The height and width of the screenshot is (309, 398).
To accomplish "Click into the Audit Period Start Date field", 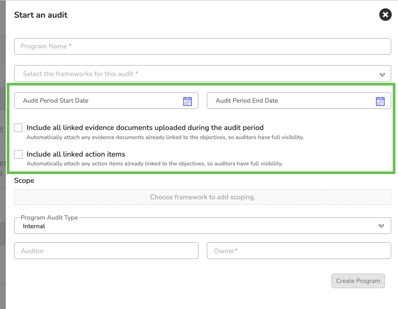I will [97, 101].
